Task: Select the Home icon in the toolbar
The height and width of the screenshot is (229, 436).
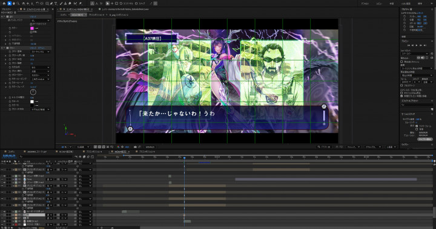Action: click(x=4, y=4)
